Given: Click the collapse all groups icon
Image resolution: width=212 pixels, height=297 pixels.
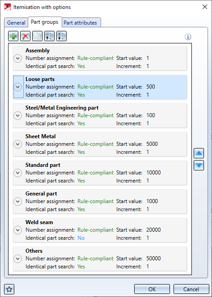Looking at the screenshot, I should [50, 36].
